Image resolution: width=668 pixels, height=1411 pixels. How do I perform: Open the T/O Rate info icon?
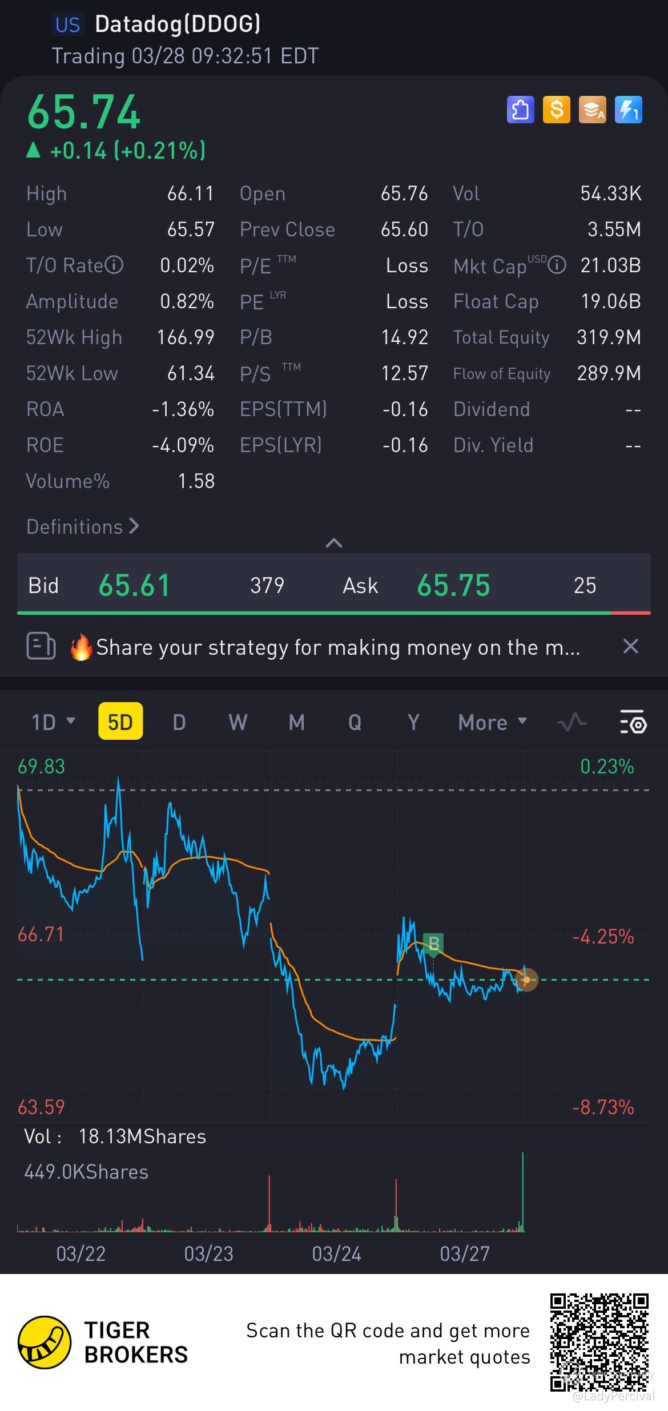coord(114,265)
